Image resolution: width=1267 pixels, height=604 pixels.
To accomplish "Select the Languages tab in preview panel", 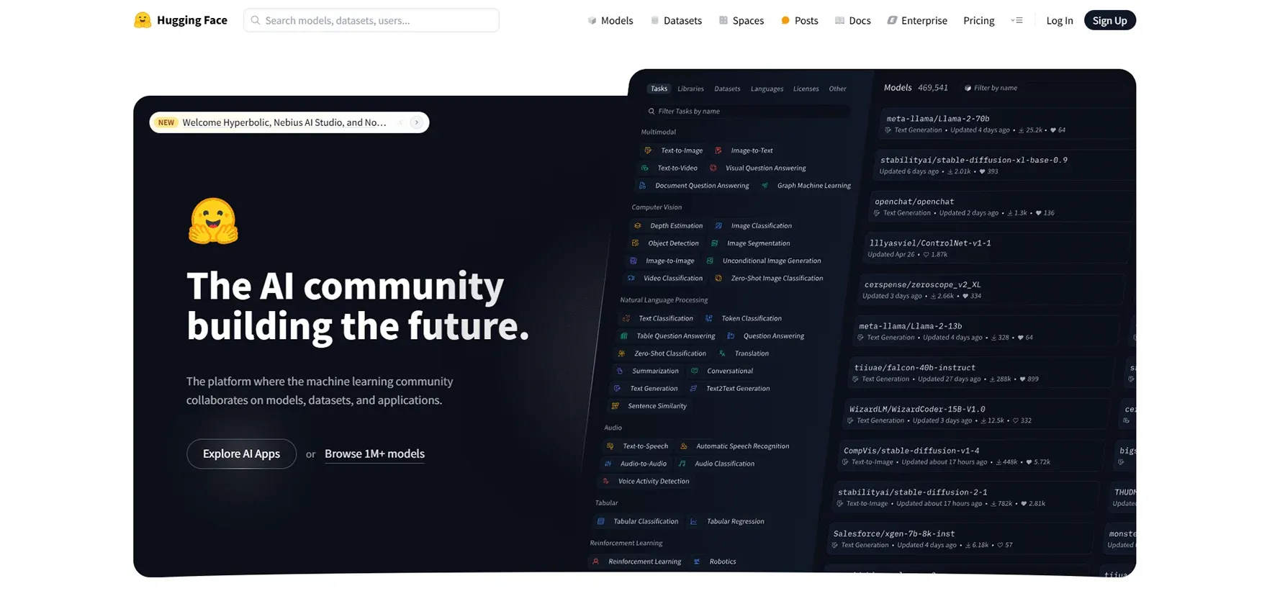I will (767, 89).
